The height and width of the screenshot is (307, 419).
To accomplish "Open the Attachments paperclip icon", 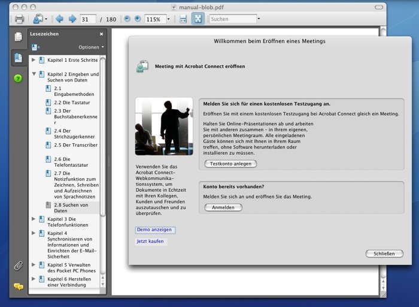I will (18, 266).
